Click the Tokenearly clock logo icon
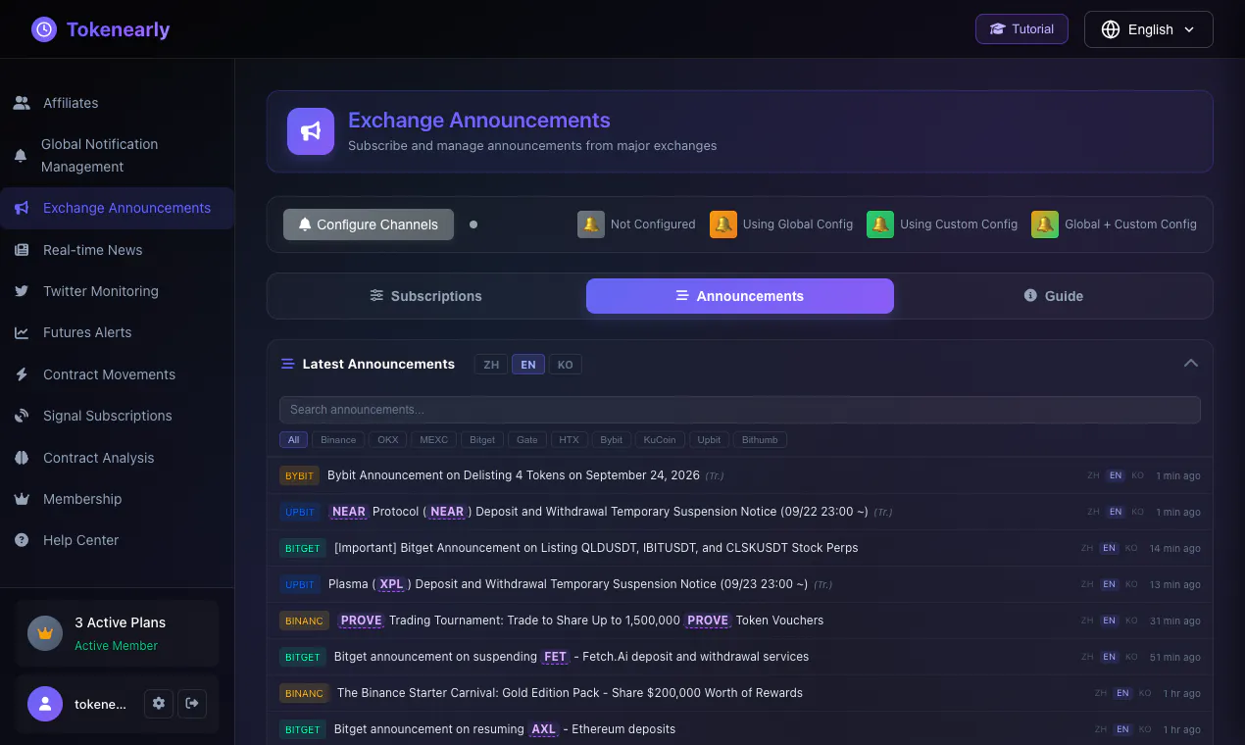The height and width of the screenshot is (745, 1245). 44,29
